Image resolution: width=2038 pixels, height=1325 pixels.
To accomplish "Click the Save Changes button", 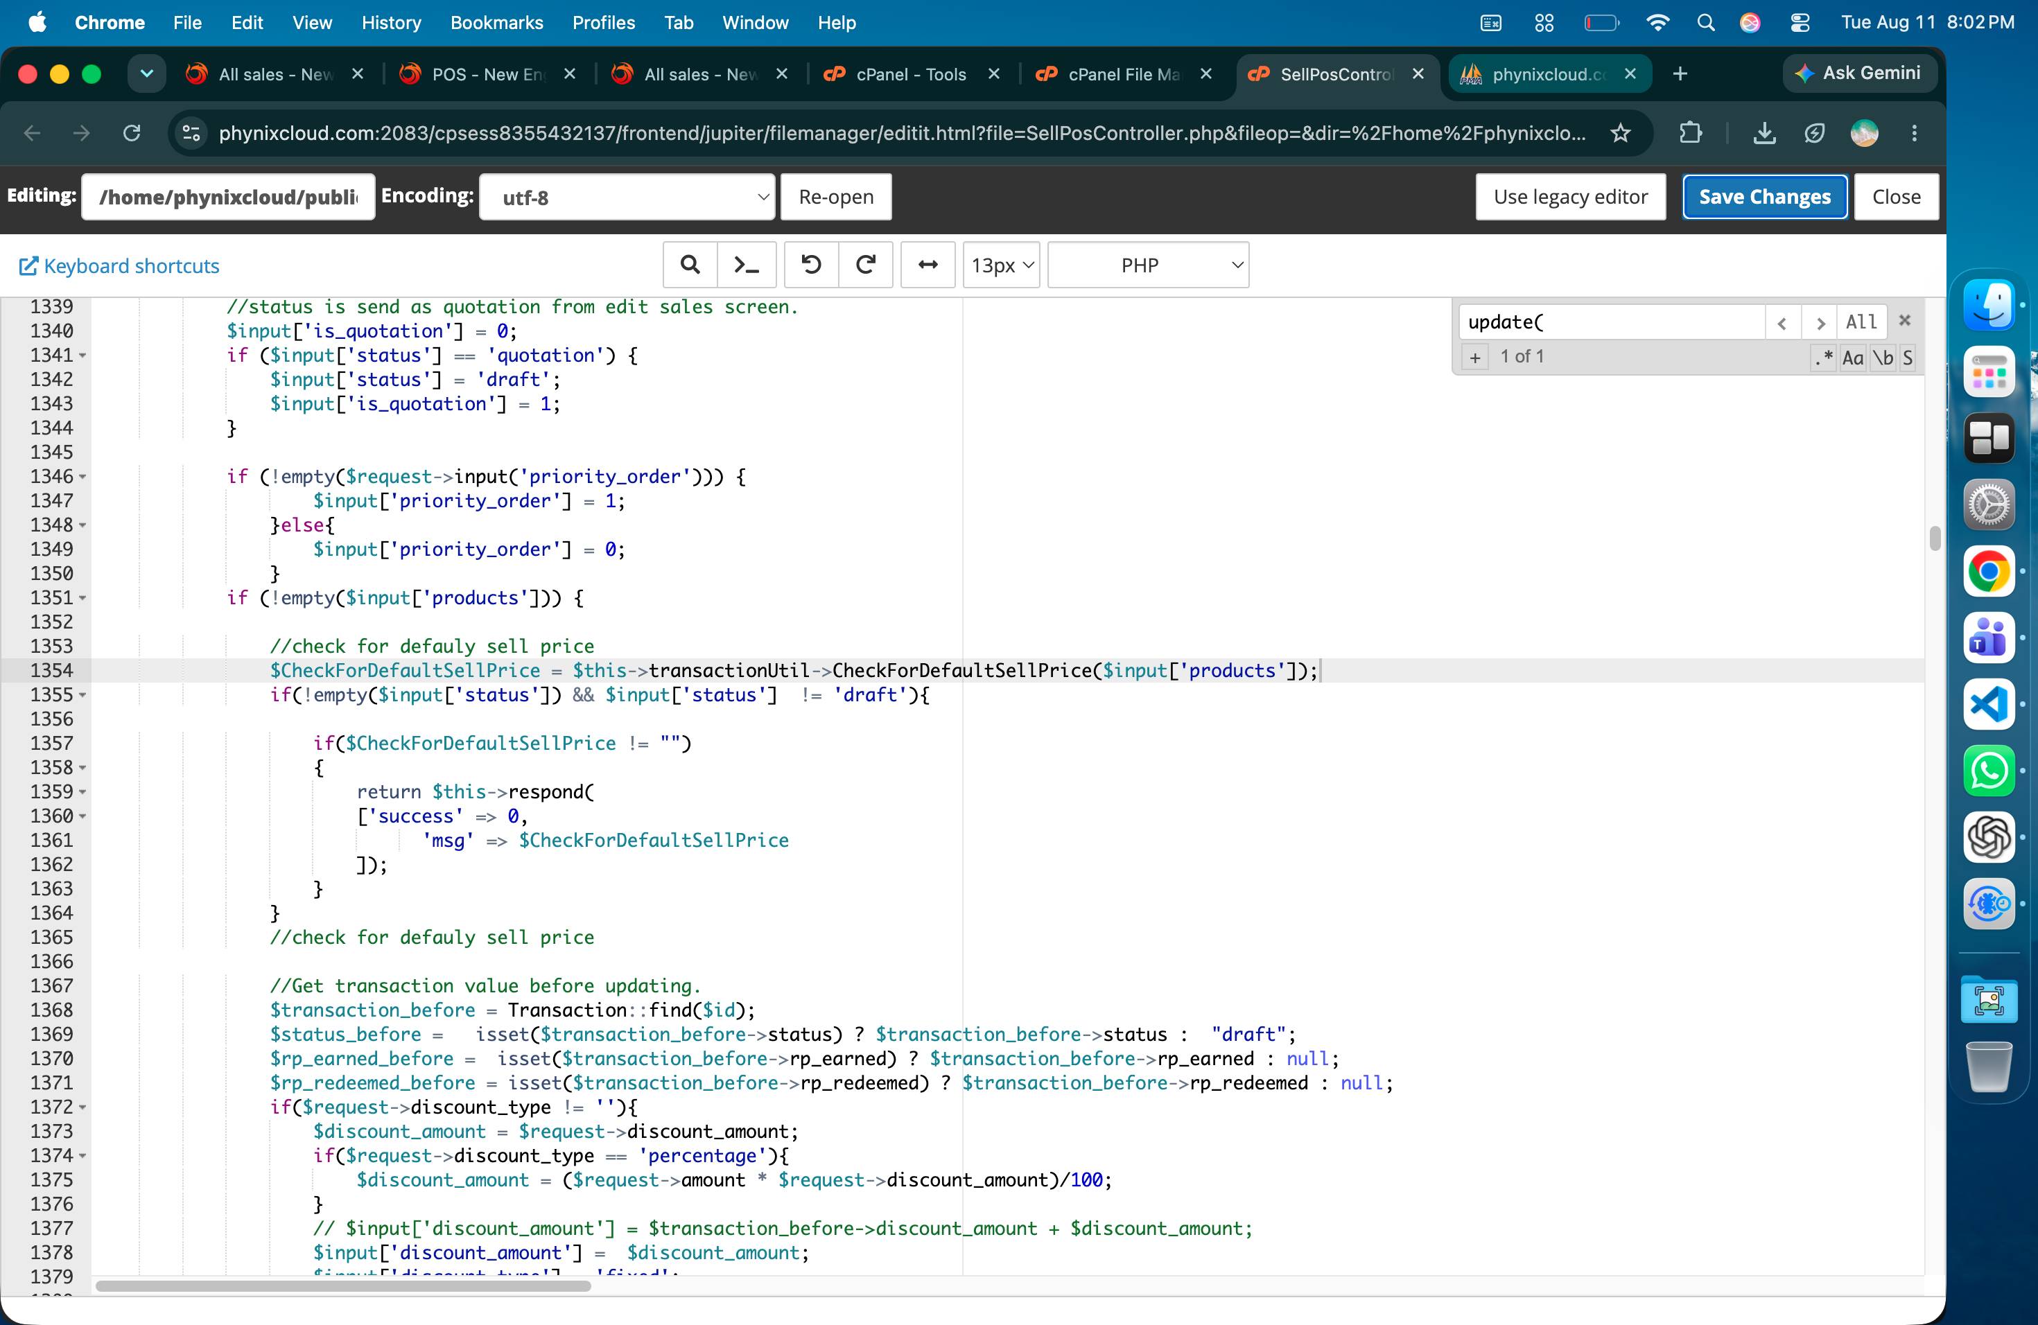I will (1765, 197).
